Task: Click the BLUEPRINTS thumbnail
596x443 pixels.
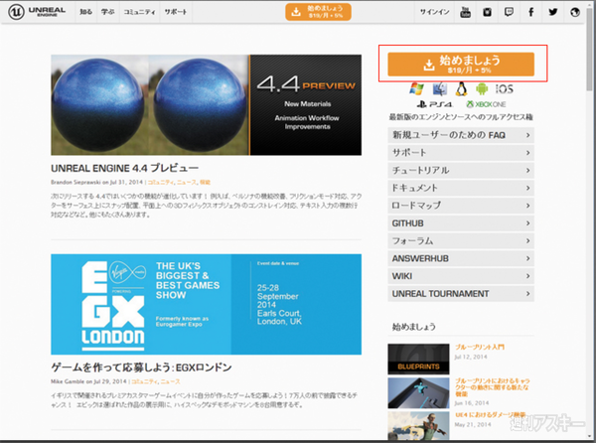Action: [418, 359]
